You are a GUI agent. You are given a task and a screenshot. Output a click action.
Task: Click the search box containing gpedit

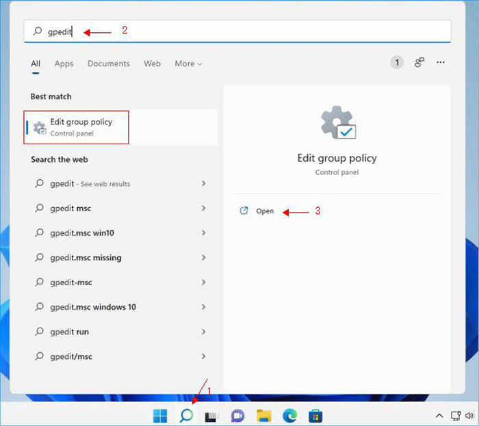pos(237,31)
